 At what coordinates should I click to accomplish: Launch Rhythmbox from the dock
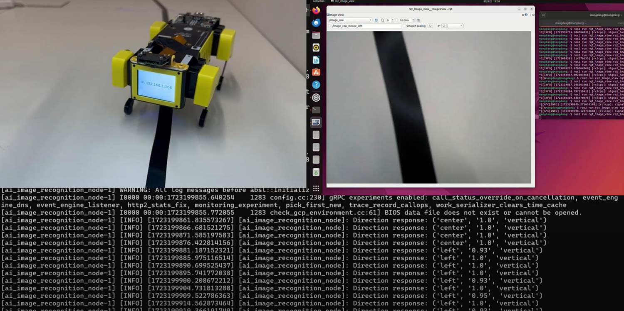(316, 48)
